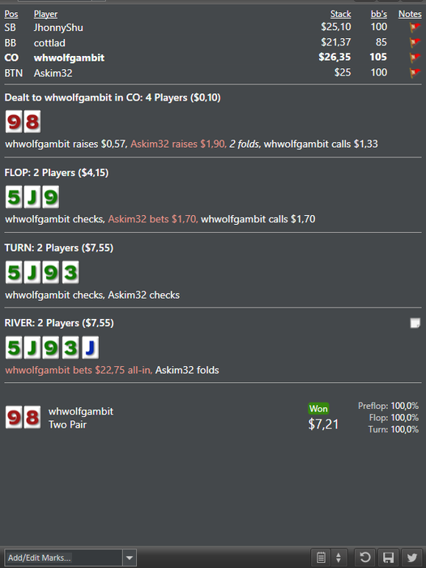
Task: Select player Askim32 in the list
Action: [x=53, y=73]
